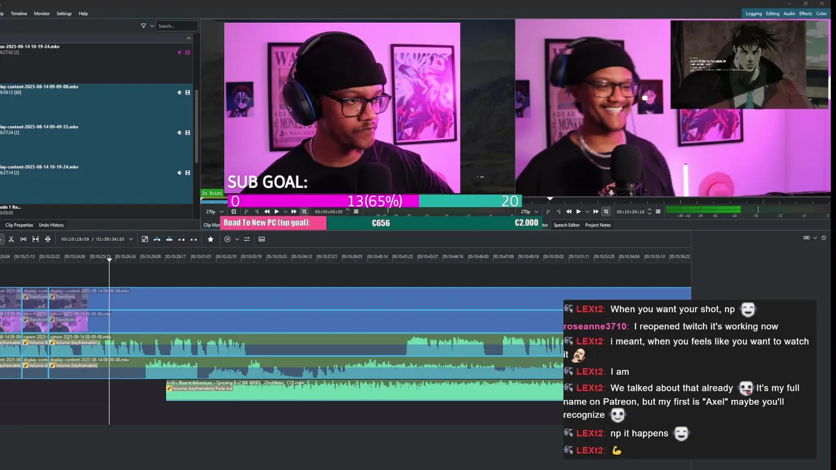836x470 pixels.
Task: Open the Monitor menu
Action: point(42,13)
